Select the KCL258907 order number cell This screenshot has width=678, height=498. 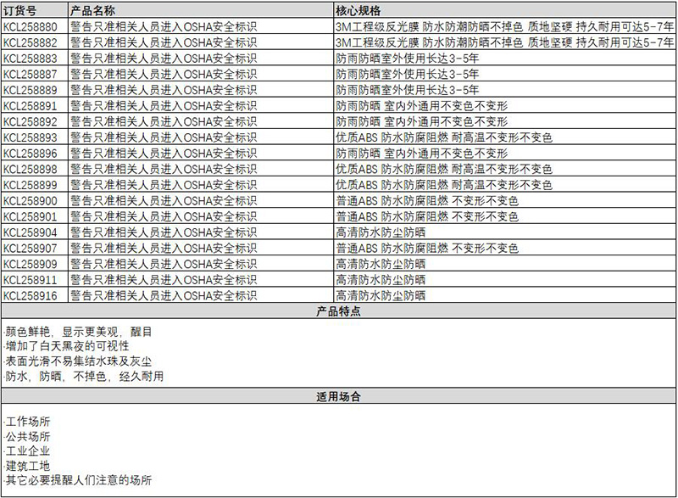[x=31, y=249]
